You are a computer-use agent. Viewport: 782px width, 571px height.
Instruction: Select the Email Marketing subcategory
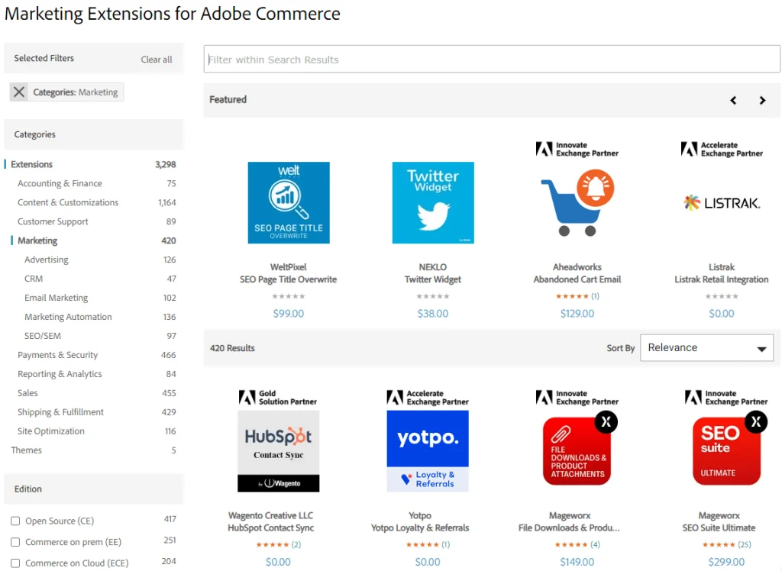[56, 298]
